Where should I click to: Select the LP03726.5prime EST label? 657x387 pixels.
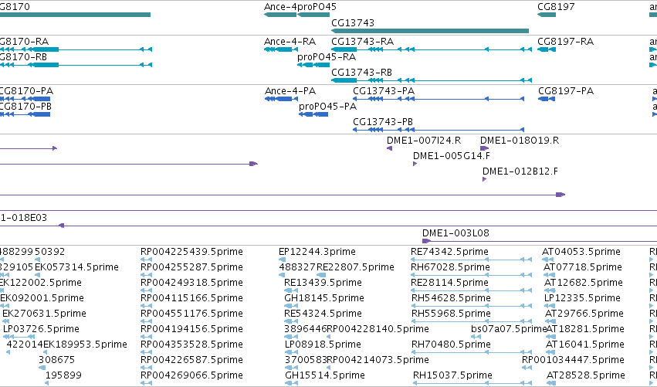pos(41,329)
